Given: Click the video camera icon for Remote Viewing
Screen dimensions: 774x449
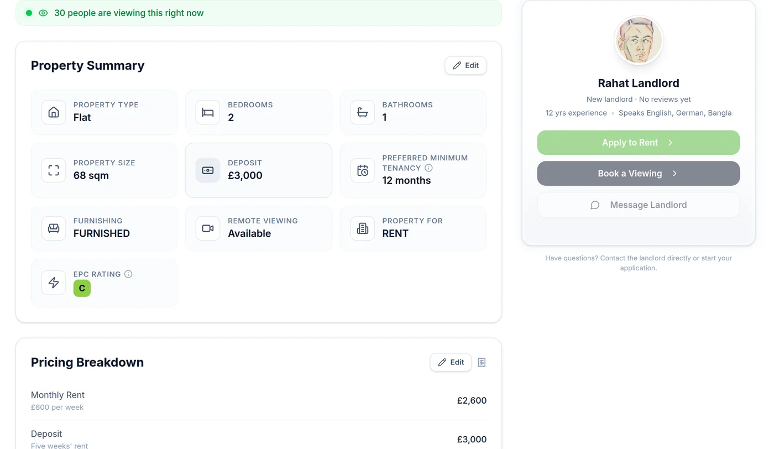Looking at the screenshot, I should (x=208, y=228).
